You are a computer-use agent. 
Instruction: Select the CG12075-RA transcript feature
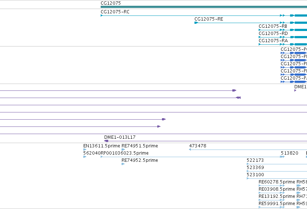coord(283,44)
